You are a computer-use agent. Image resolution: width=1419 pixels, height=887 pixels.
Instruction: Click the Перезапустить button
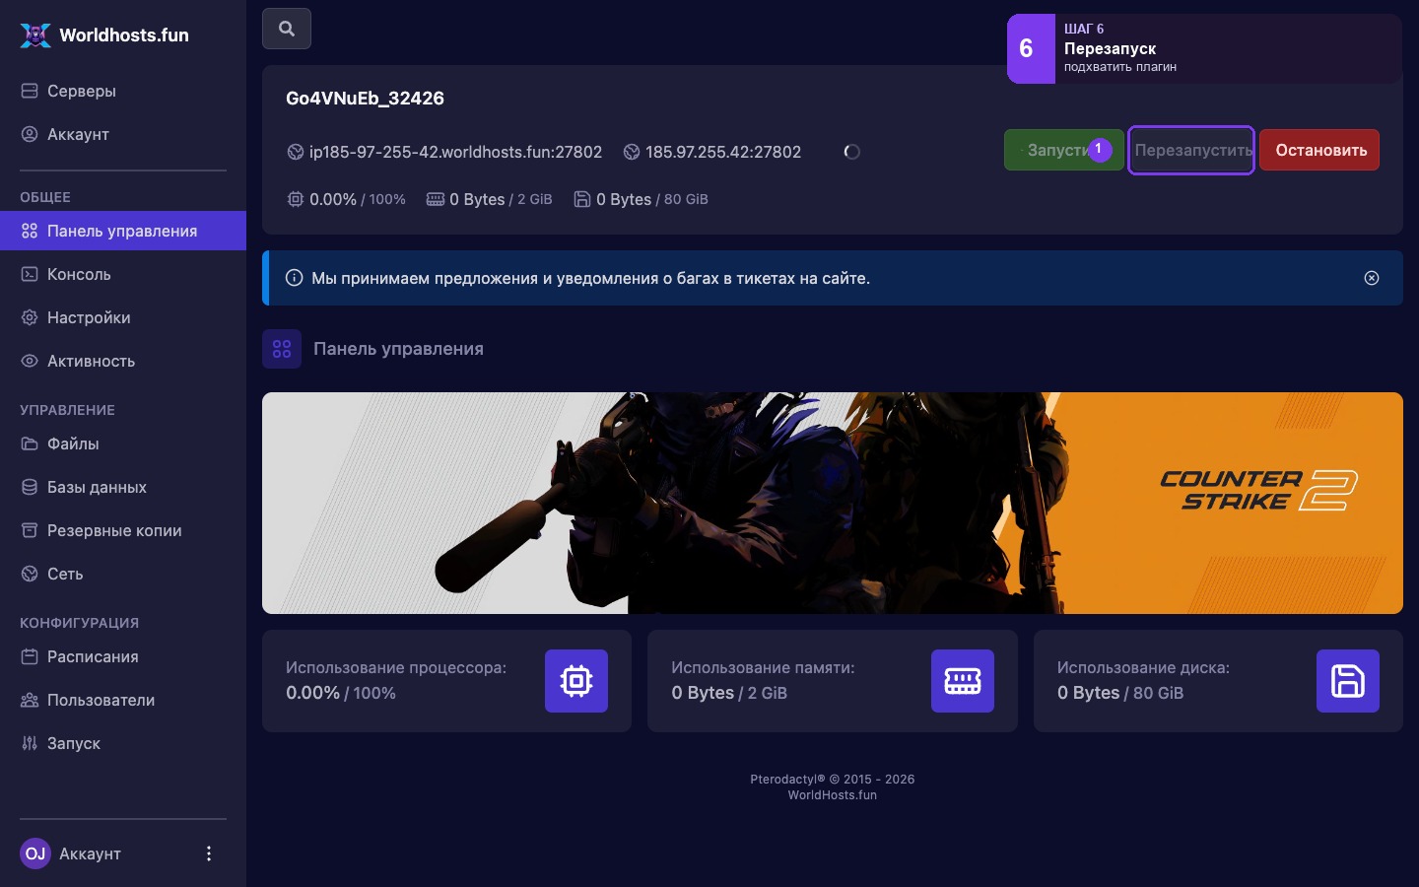[x=1191, y=150]
